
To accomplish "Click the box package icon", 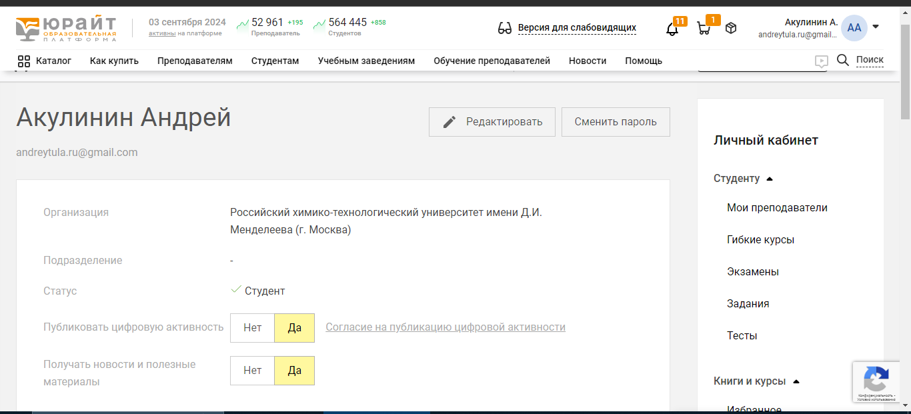I will click(x=731, y=28).
